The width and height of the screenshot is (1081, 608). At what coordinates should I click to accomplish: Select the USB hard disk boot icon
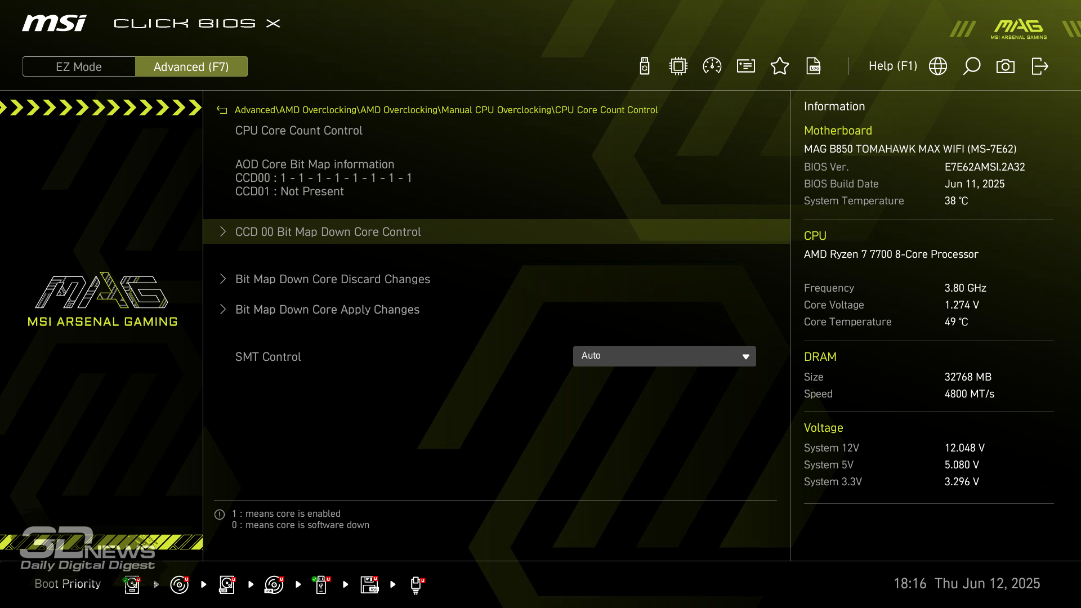227,585
